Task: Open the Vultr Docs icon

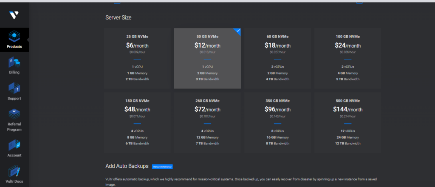Action: [x=14, y=171]
